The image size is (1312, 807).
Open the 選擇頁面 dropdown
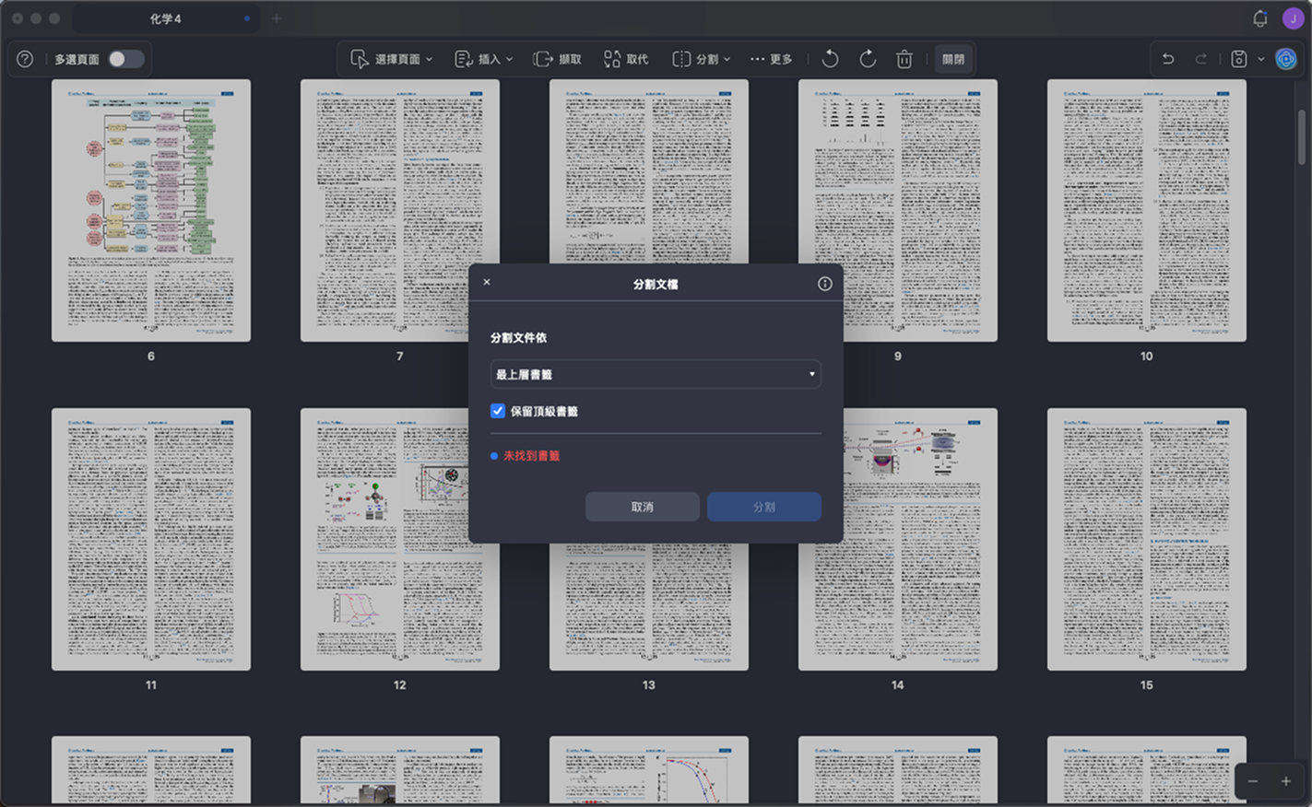pos(392,59)
